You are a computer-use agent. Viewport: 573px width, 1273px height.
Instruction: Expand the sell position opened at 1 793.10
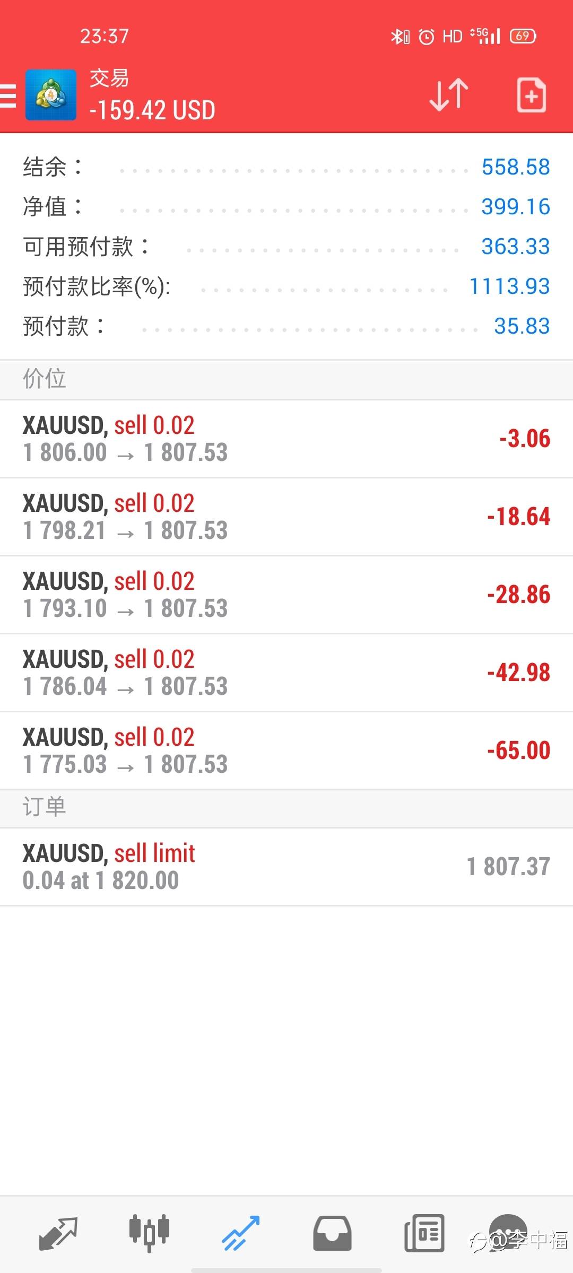(286, 595)
